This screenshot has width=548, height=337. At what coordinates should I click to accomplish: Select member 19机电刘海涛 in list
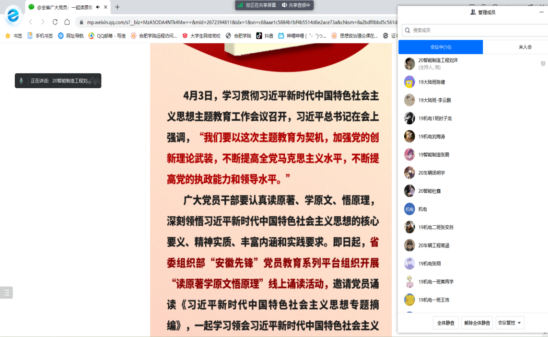(431, 137)
